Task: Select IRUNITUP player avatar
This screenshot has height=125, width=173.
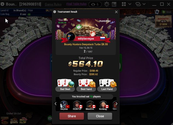Action: point(77,104)
